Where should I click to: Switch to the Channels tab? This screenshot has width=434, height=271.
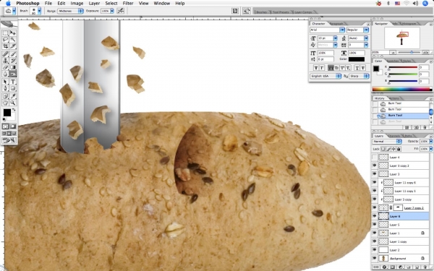coord(394,136)
